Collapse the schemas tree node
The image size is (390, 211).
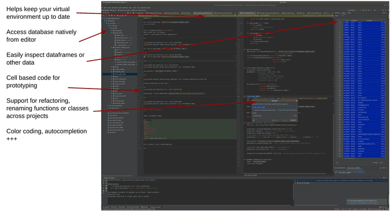click(x=108, y=25)
